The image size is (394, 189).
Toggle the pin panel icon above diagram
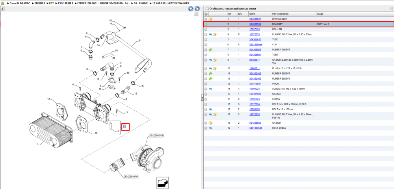[2, 9]
